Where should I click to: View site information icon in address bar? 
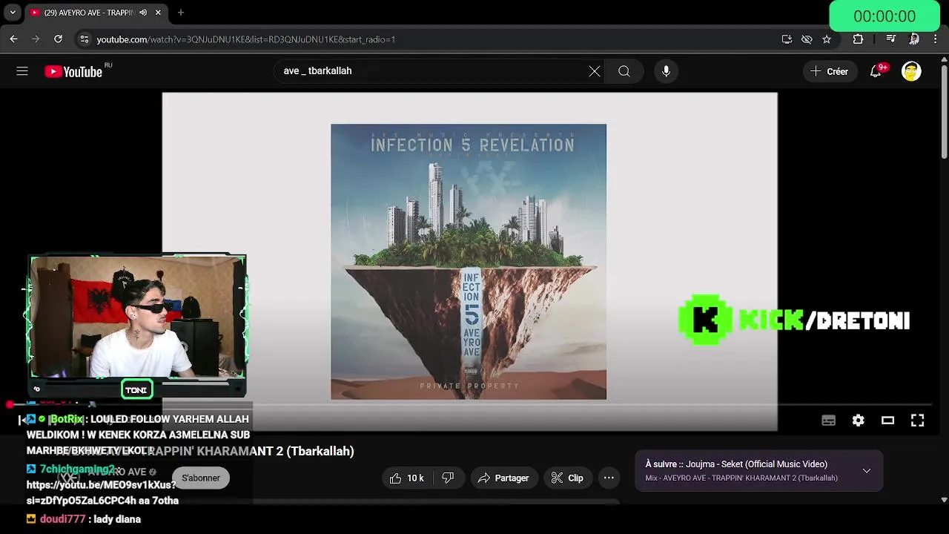tap(84, 39)
